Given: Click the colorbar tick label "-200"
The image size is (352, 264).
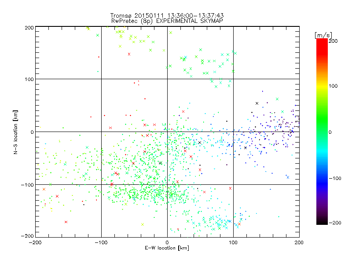Looking at the screenshot, I should pyautogui.click(x=335, y=223).
